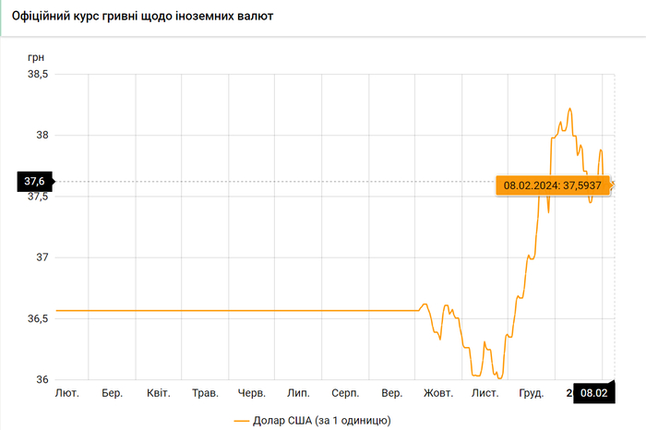
Task: Pick the "Трав." month axis label
Action: [x=205, y=393]
